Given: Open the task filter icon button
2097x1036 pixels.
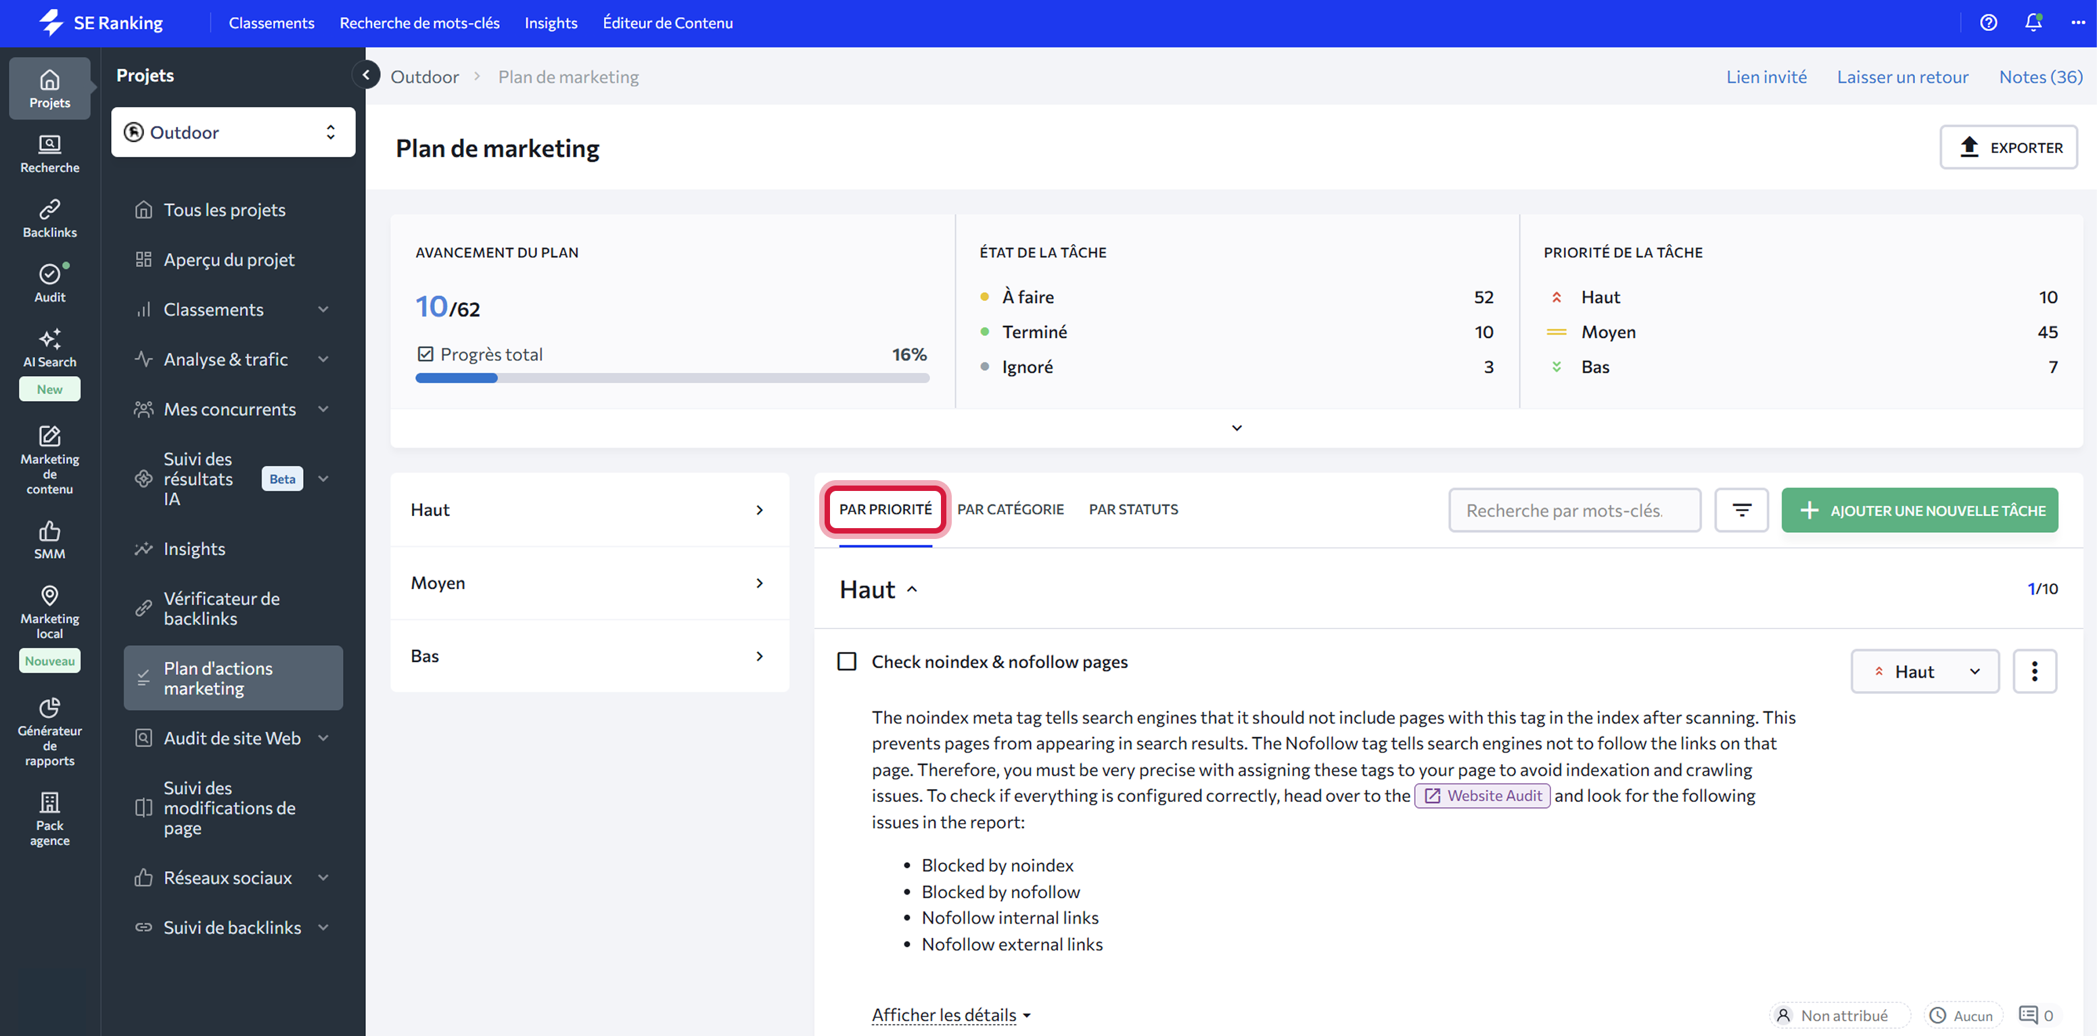Looking at the screenshot, I should click(1741, 511).
